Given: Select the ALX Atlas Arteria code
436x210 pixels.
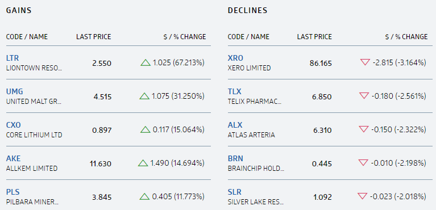Looking at the screenshot, I should click(x=235, y=125).
